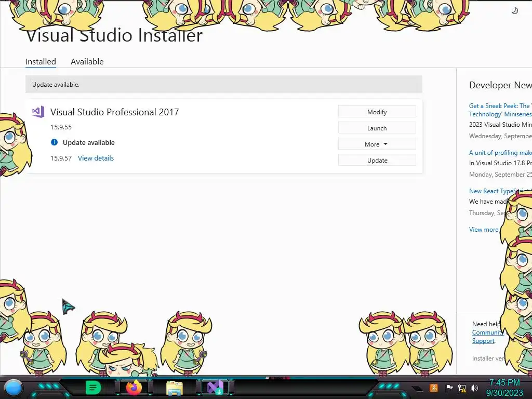
Task: Launch Visual Studio Professional 2017
Action: [x=377, y=128]
